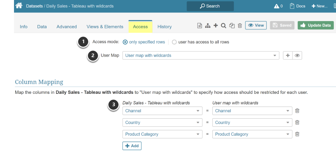
Task: Remove the Channel column mapping row
Action: 297,111
